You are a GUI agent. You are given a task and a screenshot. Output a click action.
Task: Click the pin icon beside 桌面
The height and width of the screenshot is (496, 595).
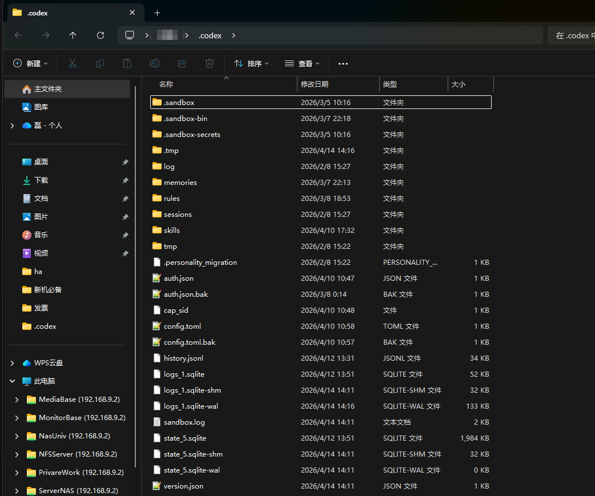125,162
